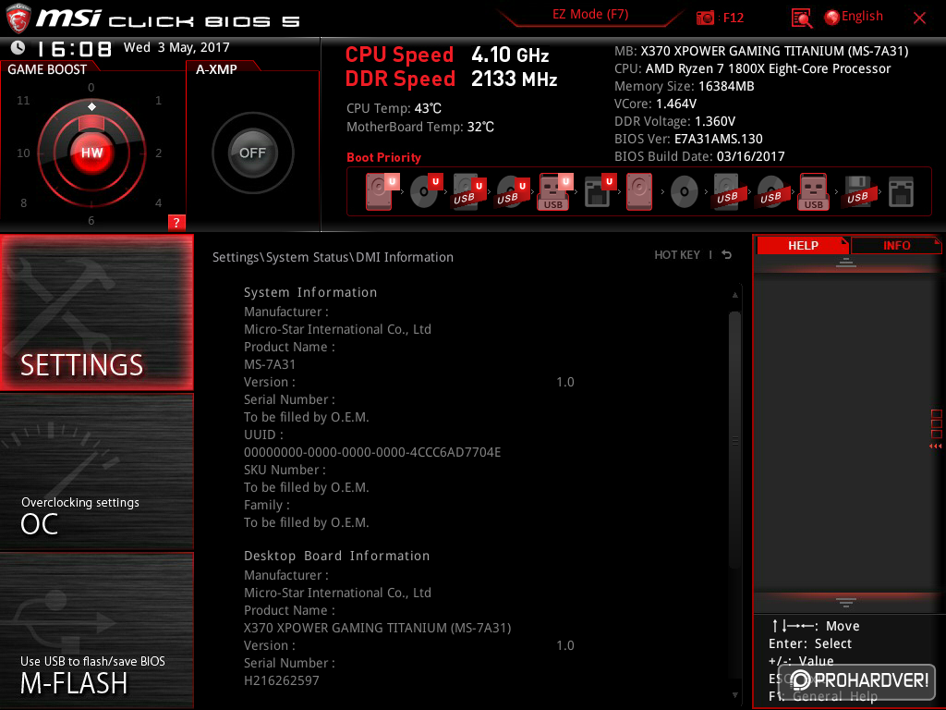Change the language from English
Viewport: 946px width, 710px height.
[x=862, y=17]
